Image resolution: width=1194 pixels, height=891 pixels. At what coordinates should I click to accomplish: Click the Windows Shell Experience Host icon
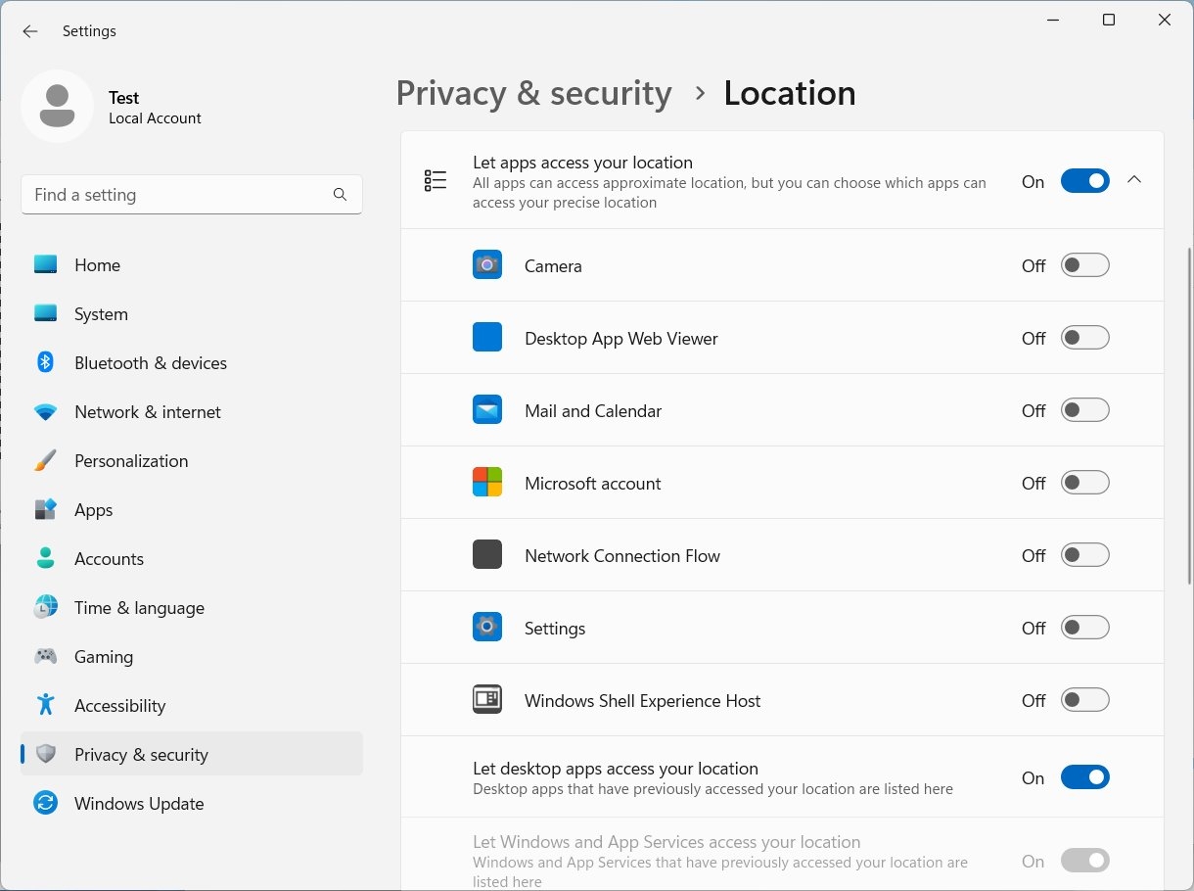click(x=487, y=700)
